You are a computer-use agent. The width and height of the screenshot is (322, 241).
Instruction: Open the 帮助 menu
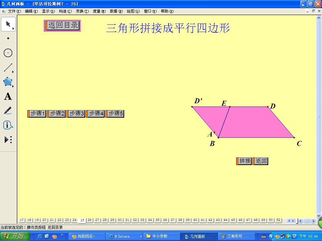(167, 11)
